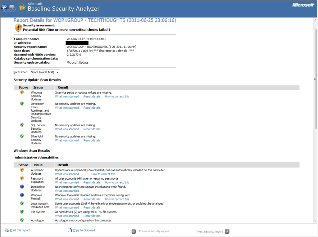Open What was scanned for Developer Tools updates

[67, 108]
